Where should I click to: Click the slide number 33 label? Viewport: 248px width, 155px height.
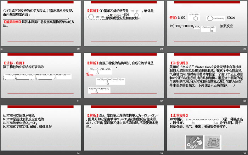click(245, 101)
